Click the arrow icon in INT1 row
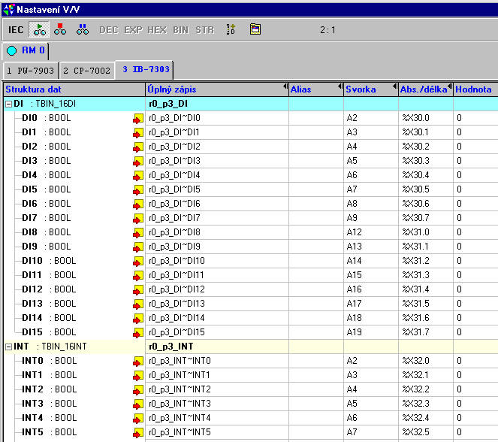 click(x=138, y=376)
